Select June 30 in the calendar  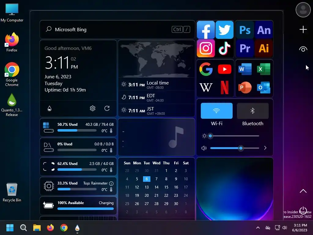coord(176,203)
